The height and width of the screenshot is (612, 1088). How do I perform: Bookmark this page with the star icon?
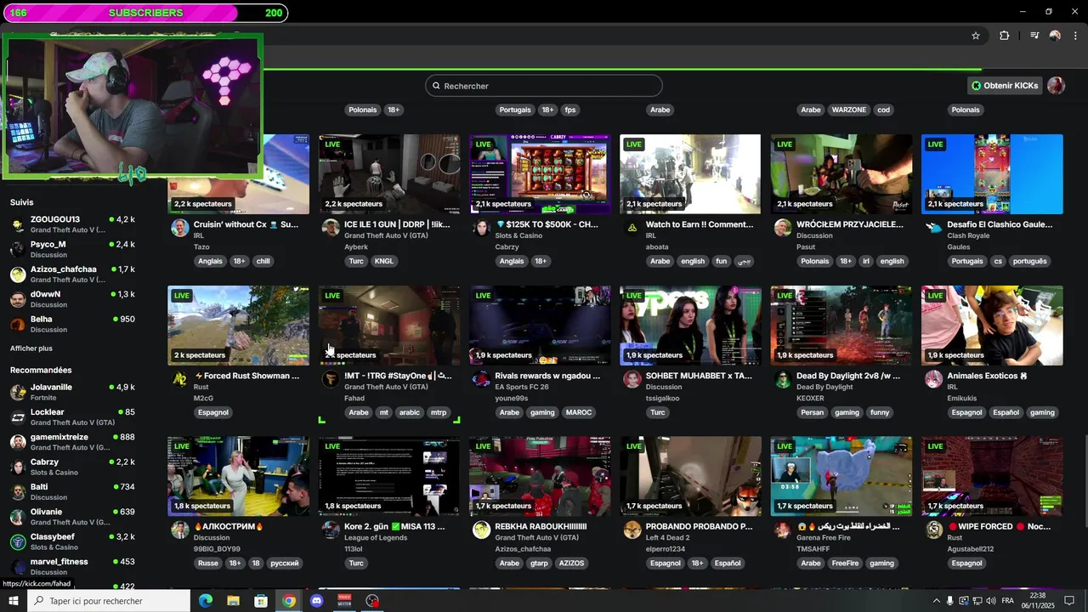point(976,36)
